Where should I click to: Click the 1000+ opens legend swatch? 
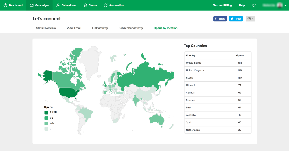46,112
